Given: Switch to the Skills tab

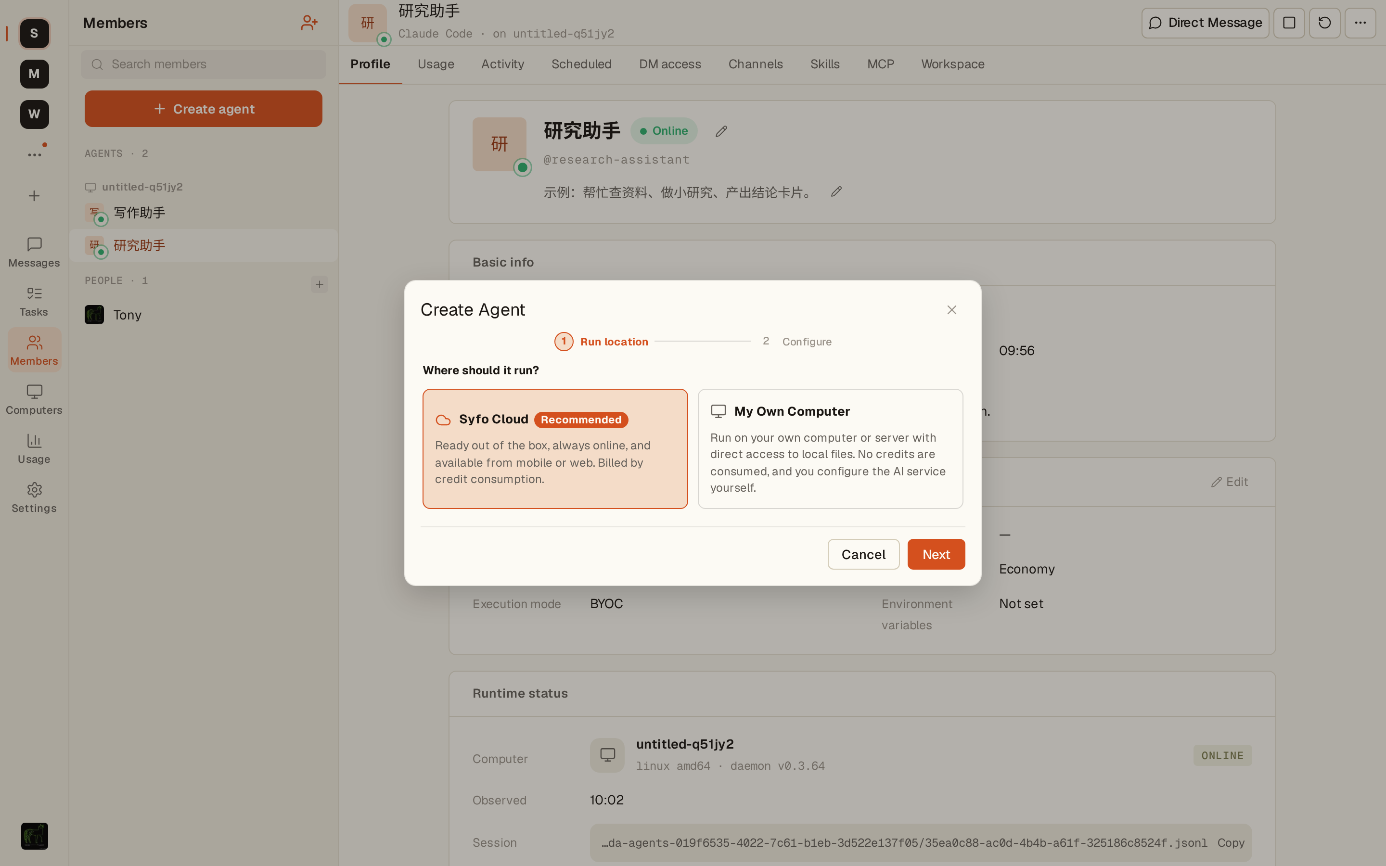Looking at the screenshot, I should click(825, 64).
